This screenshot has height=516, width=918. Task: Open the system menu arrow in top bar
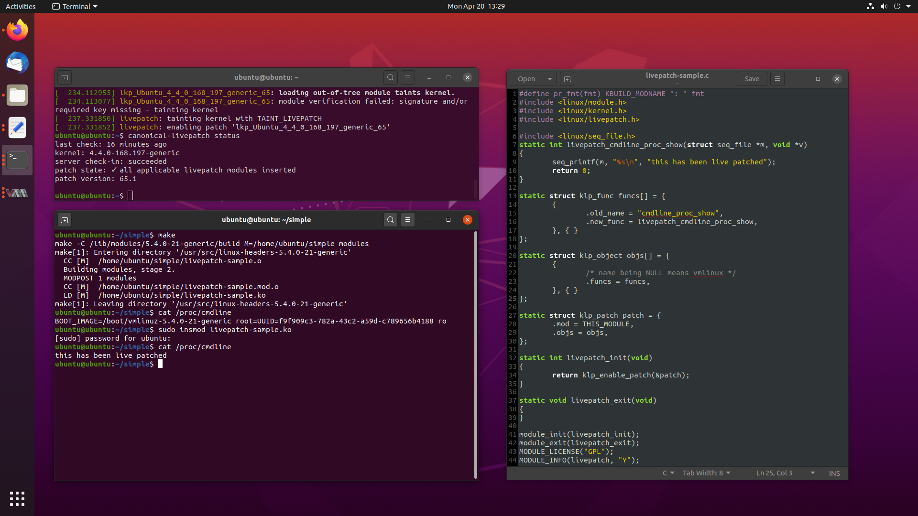click(908, 6)
